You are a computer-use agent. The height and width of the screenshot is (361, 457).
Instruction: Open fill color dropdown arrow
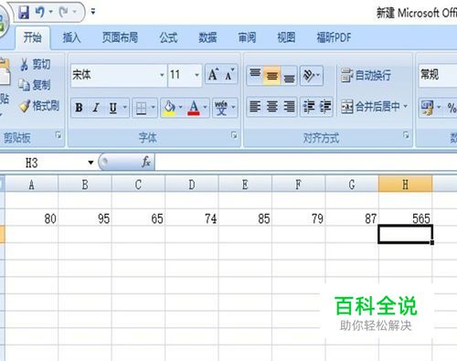click(180, 107)
